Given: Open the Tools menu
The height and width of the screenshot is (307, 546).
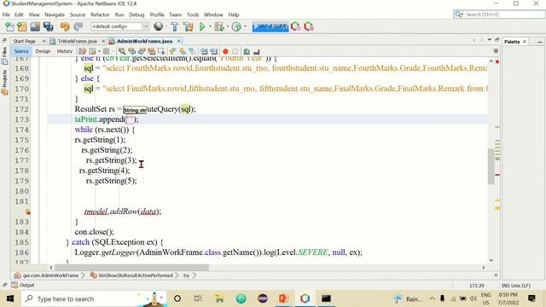Looking at the screenshot, I should tap(193, 14).
